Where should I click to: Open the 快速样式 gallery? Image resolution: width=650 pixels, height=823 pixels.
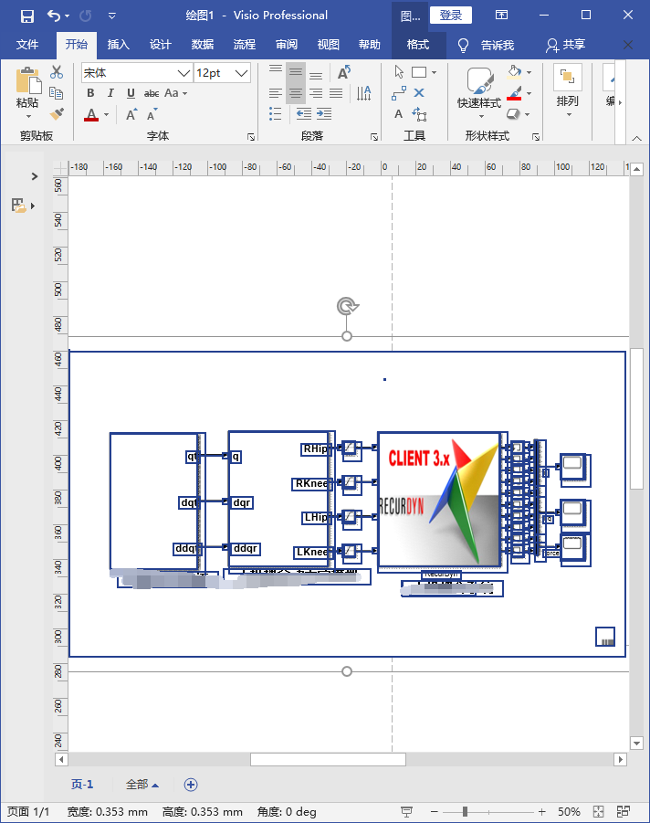click(479, 93)
